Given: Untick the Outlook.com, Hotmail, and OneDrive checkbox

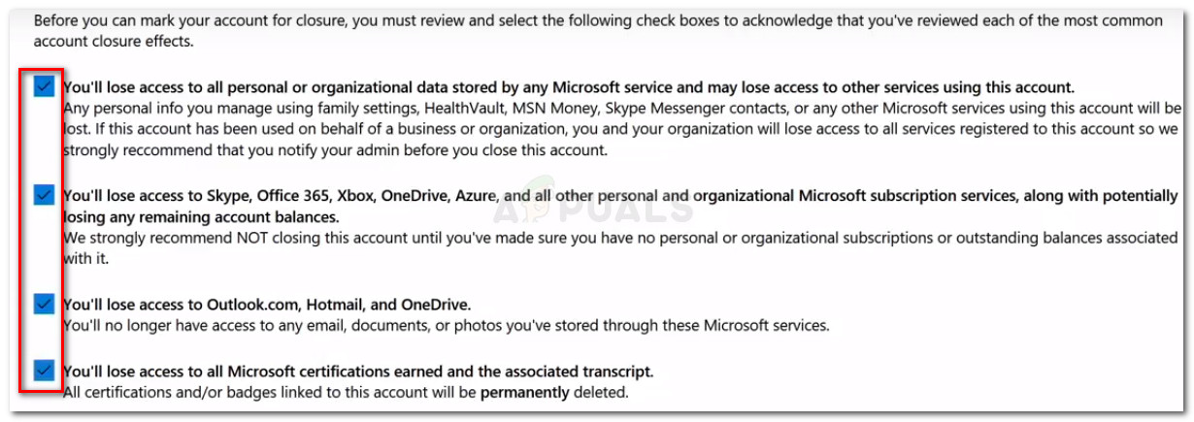Looking at the screenshot, I should click(43, 305).
